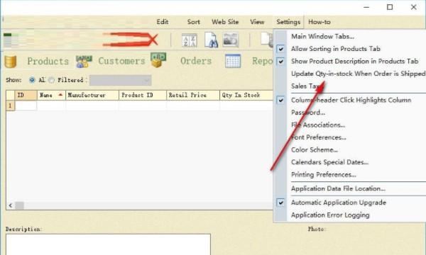The image size is (426, 255).
Task: Open the How-to menu
Action: (x=319, y=22)
